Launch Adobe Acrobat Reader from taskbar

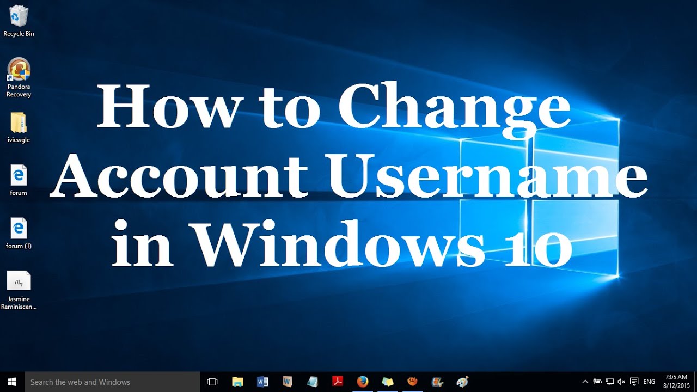click(x=338, y=382)
